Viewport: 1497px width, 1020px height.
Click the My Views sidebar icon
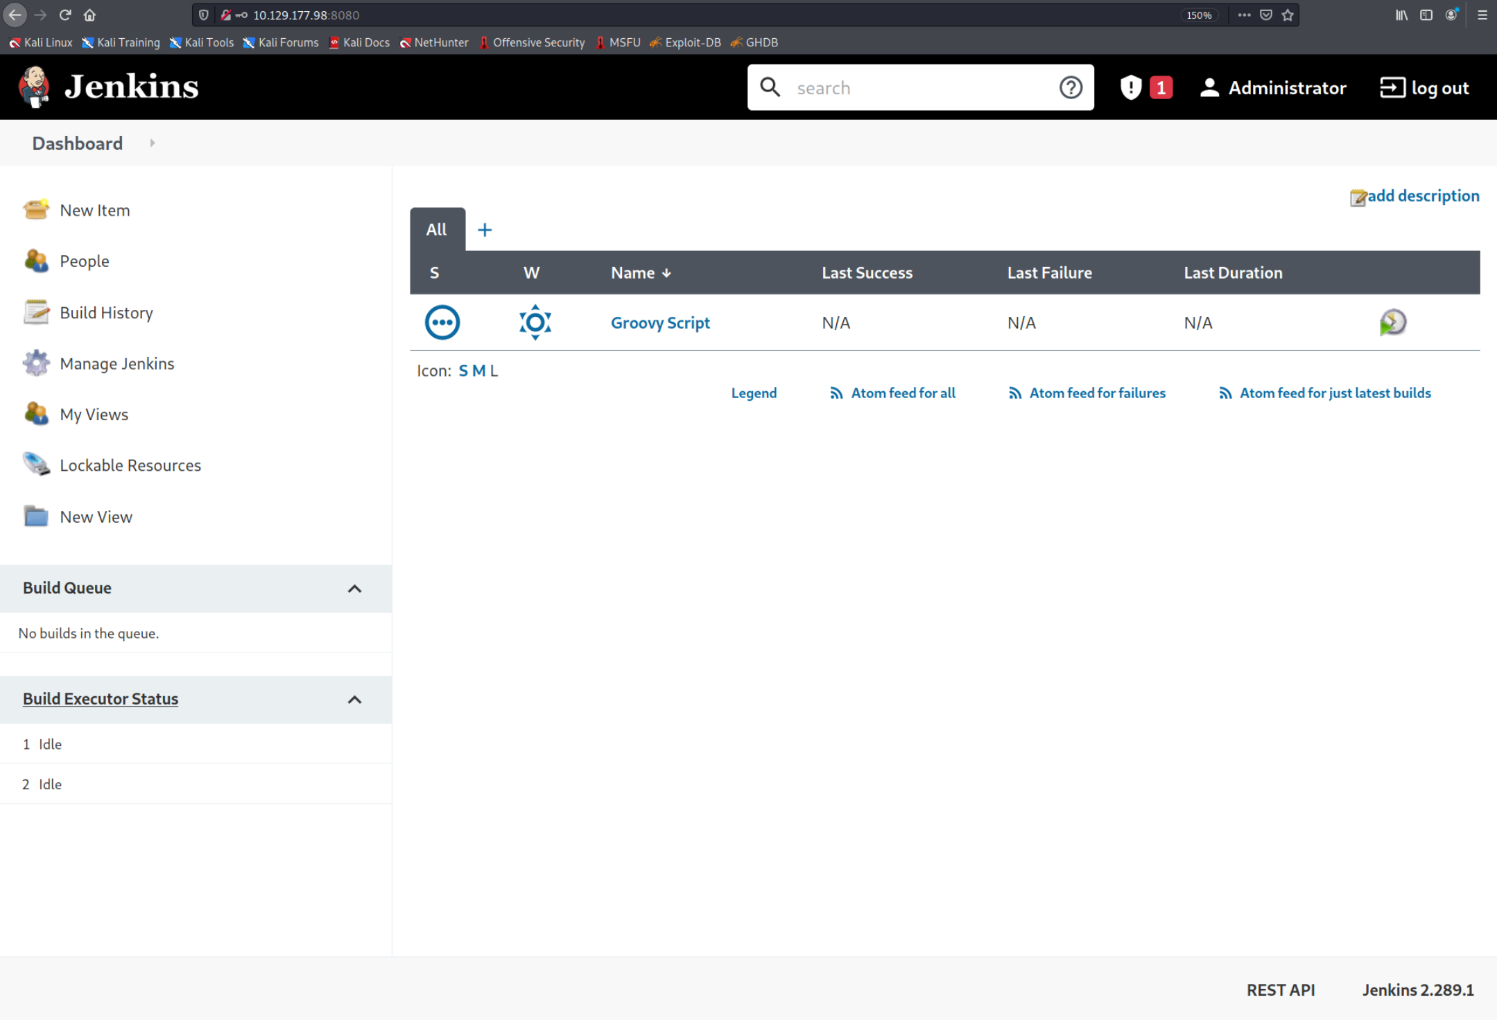36,414
